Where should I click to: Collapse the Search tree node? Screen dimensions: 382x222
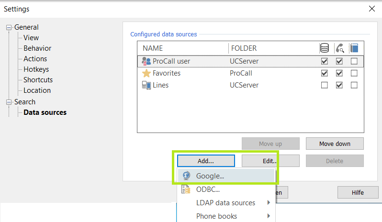9,102
